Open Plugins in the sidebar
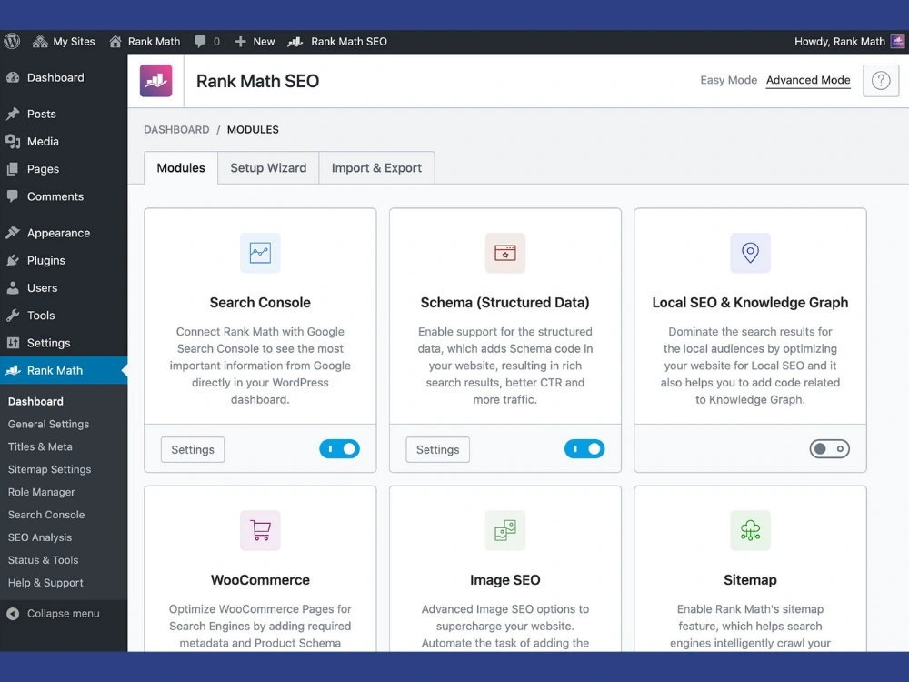This screenshot has height=682, width=909. pyautogui.click(x=64, y=260)
